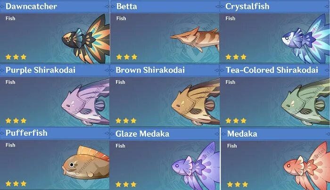Image resolution: width=330 pixels, height=190 pixels.
Task: Click the three-star rating on Dawncatcher card
Action: pyautogui.click(x=16, y=57)
